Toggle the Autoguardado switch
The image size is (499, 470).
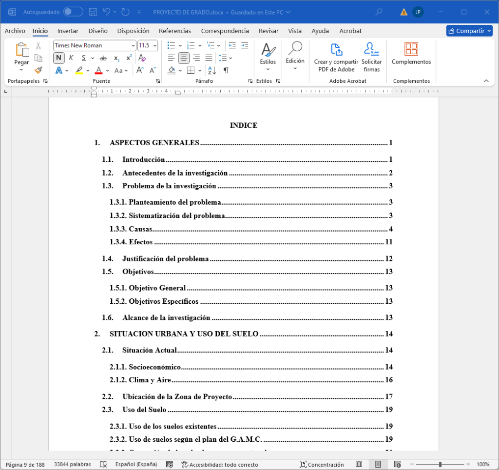[73, 12]
